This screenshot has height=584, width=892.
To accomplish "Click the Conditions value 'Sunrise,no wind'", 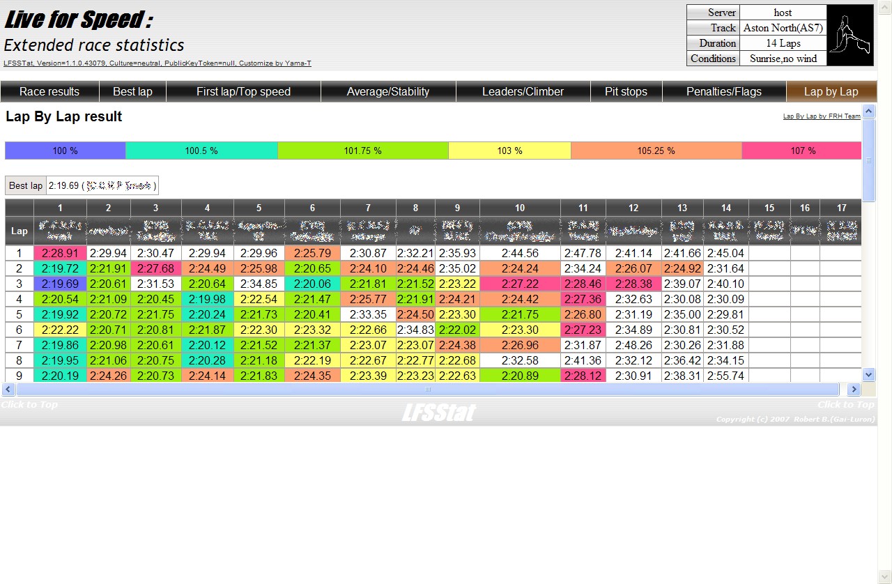I will click(x=783, y=59).
